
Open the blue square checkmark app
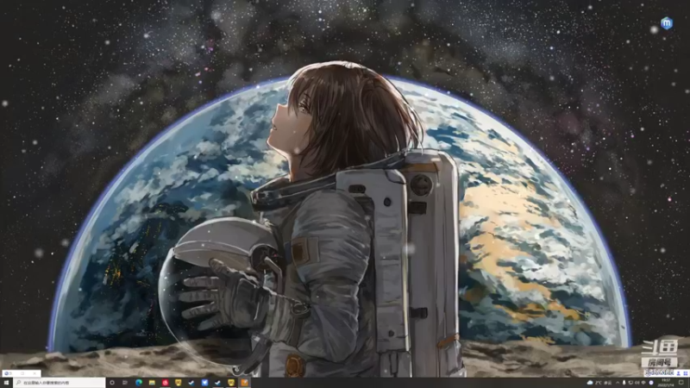[204, 383]
